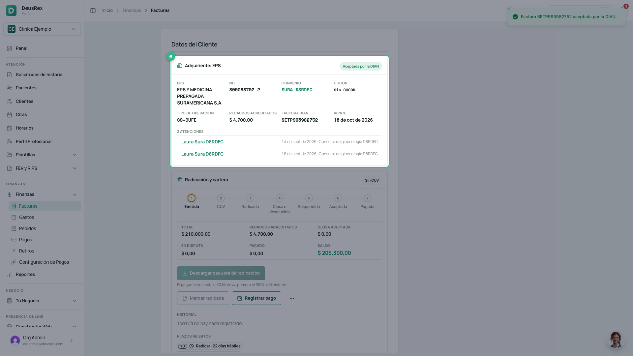Viewport: 633px width, 356px height.
Task: Click the Sin CUV status badge
Action: [x=372, y=180]
